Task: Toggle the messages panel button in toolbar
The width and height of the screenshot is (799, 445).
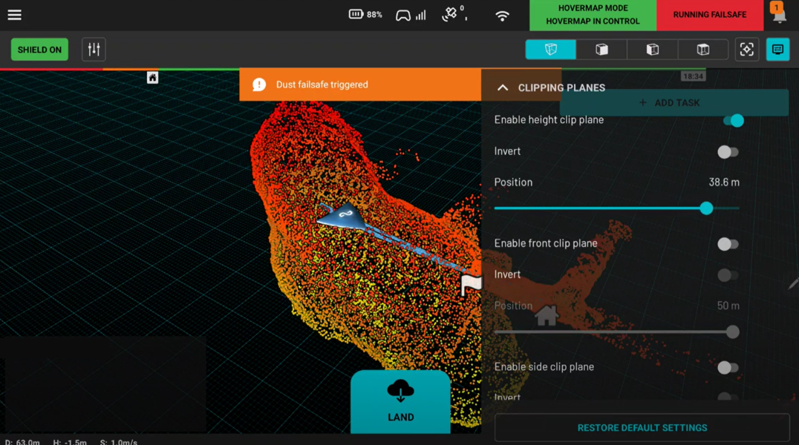Action: coord(777,50)
